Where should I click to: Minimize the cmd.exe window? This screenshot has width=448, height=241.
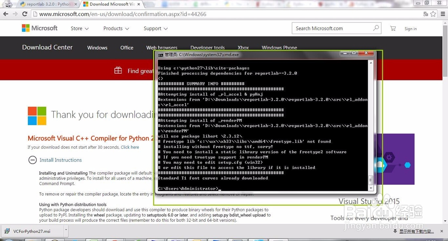tap(345, 53)
